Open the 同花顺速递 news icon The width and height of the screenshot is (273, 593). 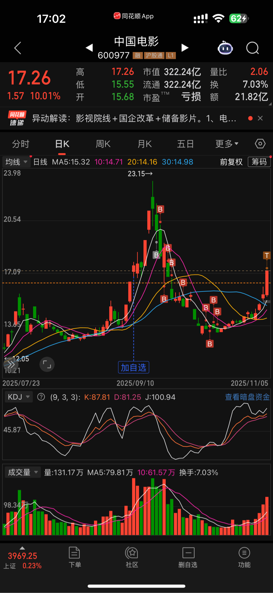[17, 118]
